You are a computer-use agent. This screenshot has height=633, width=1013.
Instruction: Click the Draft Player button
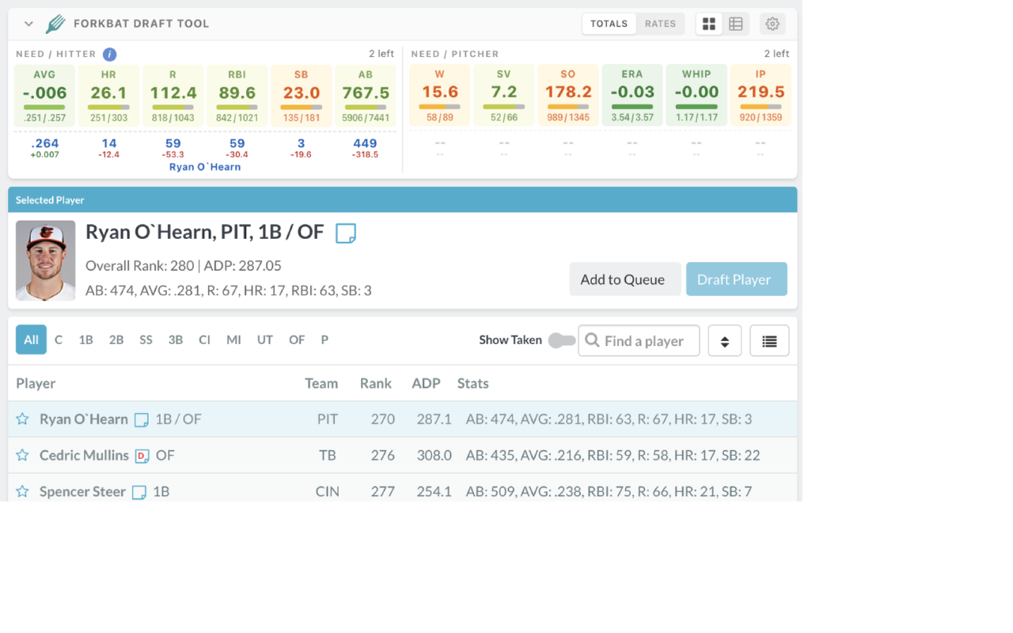[x=737, y=279]
